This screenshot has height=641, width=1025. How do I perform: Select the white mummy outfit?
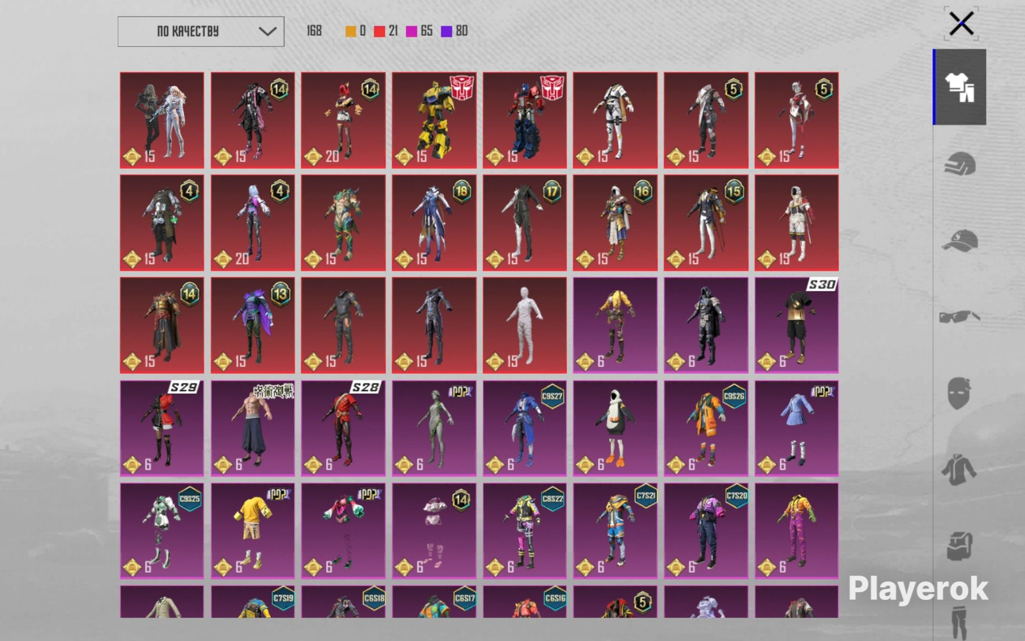point(525,326)
